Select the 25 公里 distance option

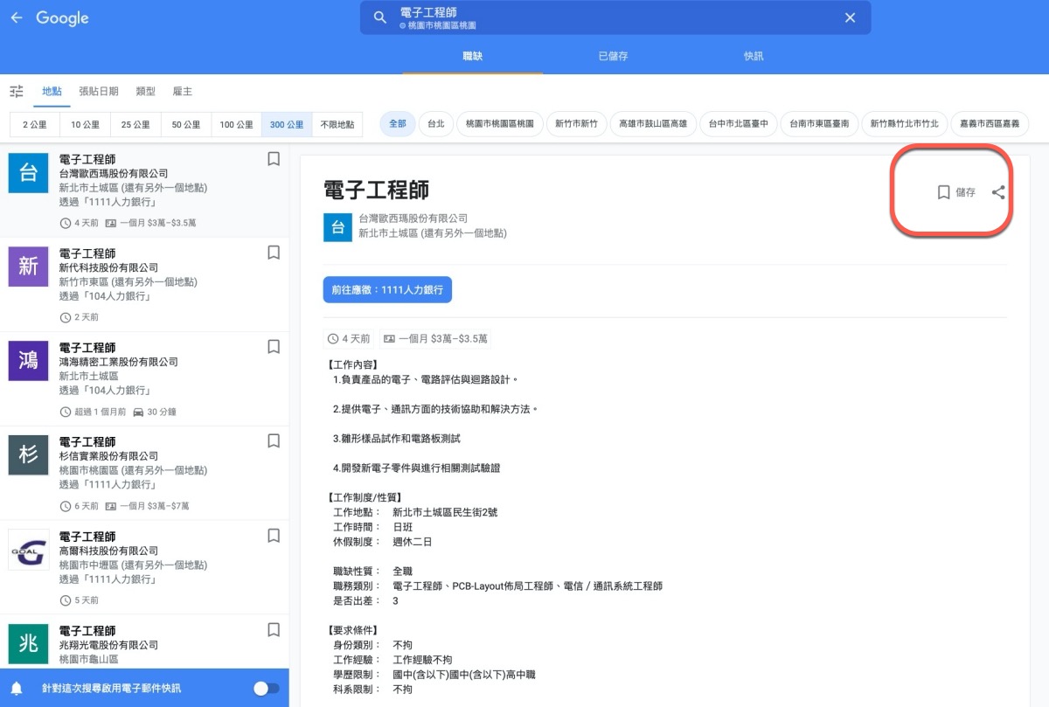coord(135,125)
